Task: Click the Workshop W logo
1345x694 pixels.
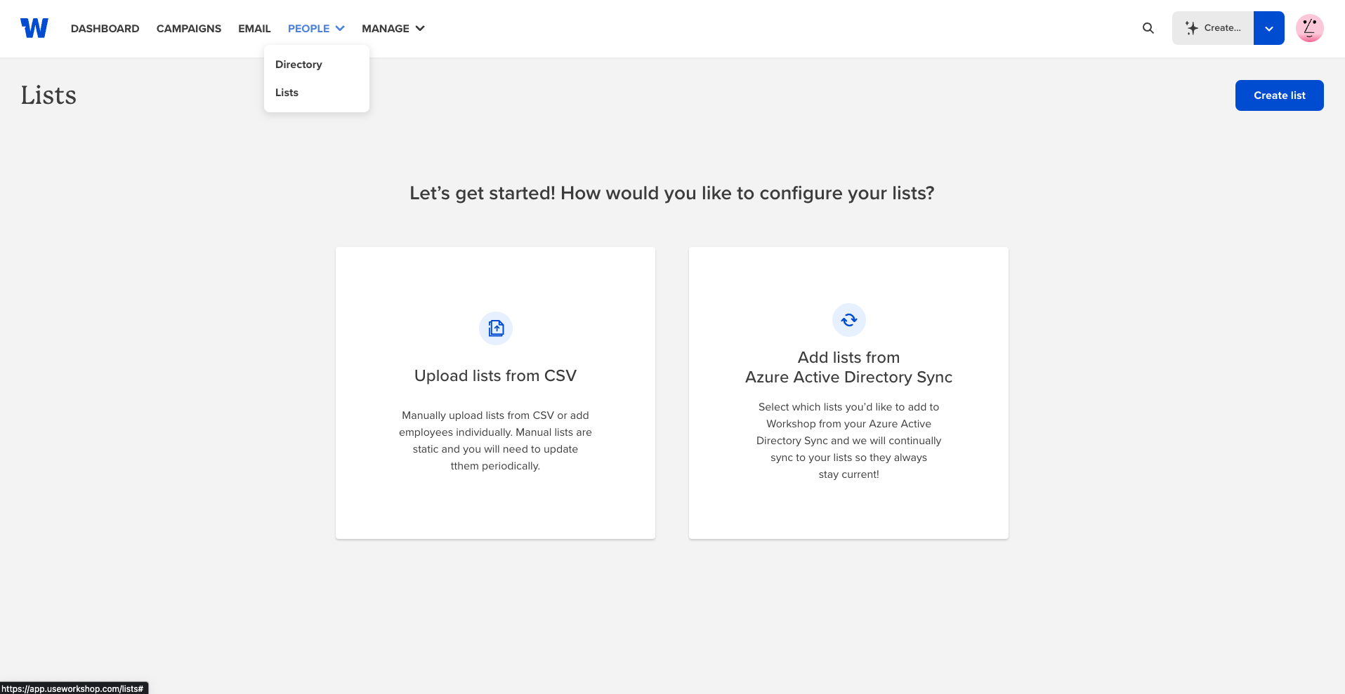Action: [x=34, y=28]
